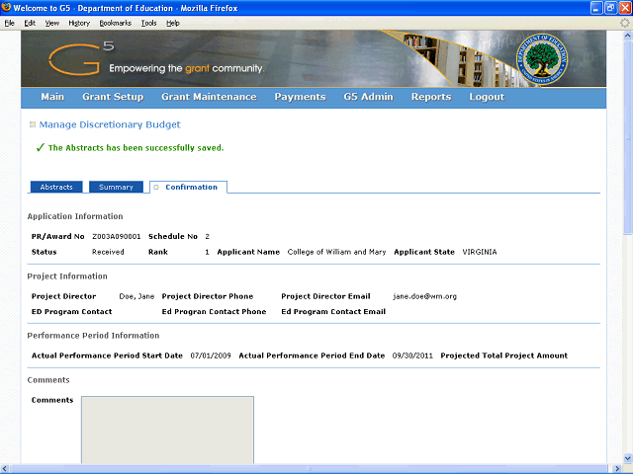This screenshot has width=633, height=474.
Task: Click the Firefox logo icon in title bar
Action: tap(6, 7)
